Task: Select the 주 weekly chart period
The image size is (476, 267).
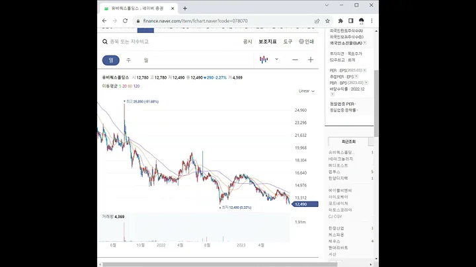Action: tap(128, 60)
